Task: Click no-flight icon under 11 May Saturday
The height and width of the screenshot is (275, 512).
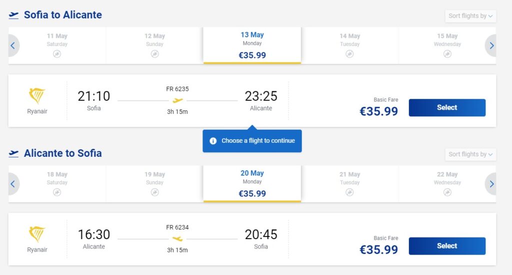Action: 57,54
